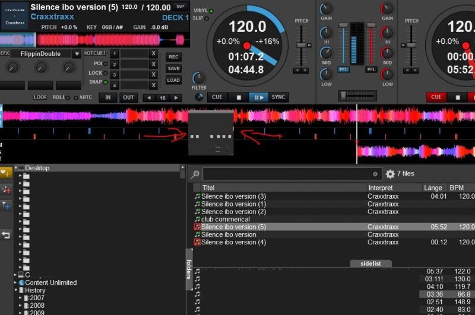Click the add favorite folder heart icon
Image resolution: width=475 pixels, height=315 pixels.
click(5, 173)
